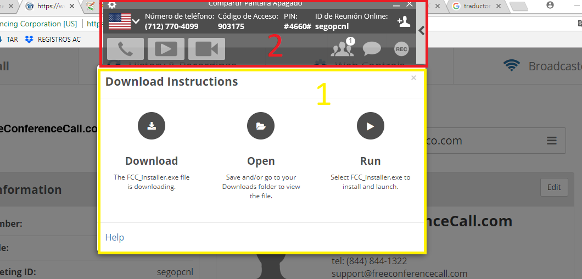Collapse the meeting panel with side arrow

[x=422, y=31]
